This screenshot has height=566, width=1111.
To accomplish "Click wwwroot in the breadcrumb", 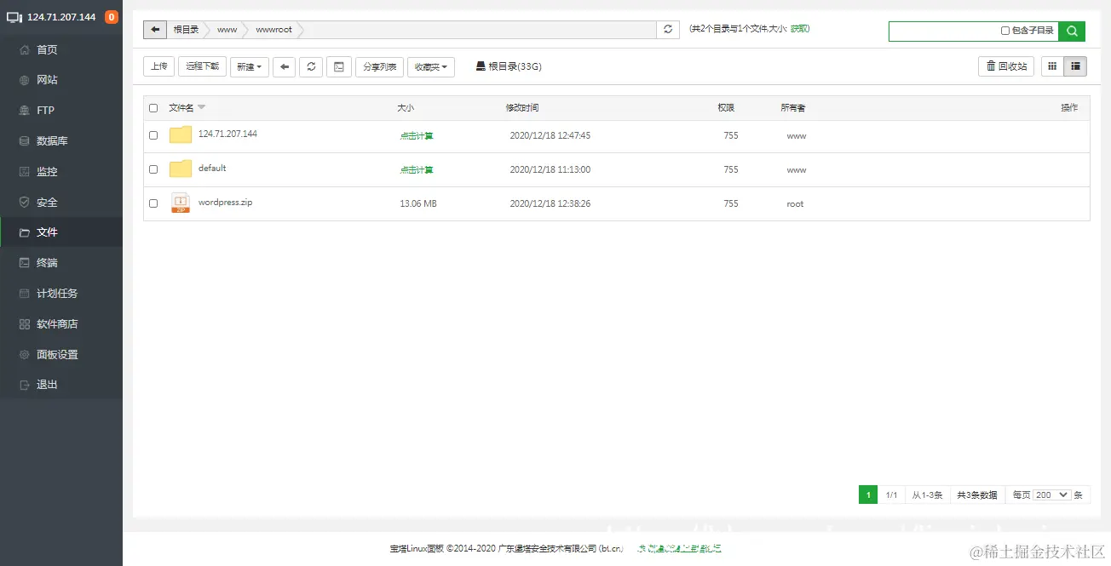I will (x=273, y=29).
